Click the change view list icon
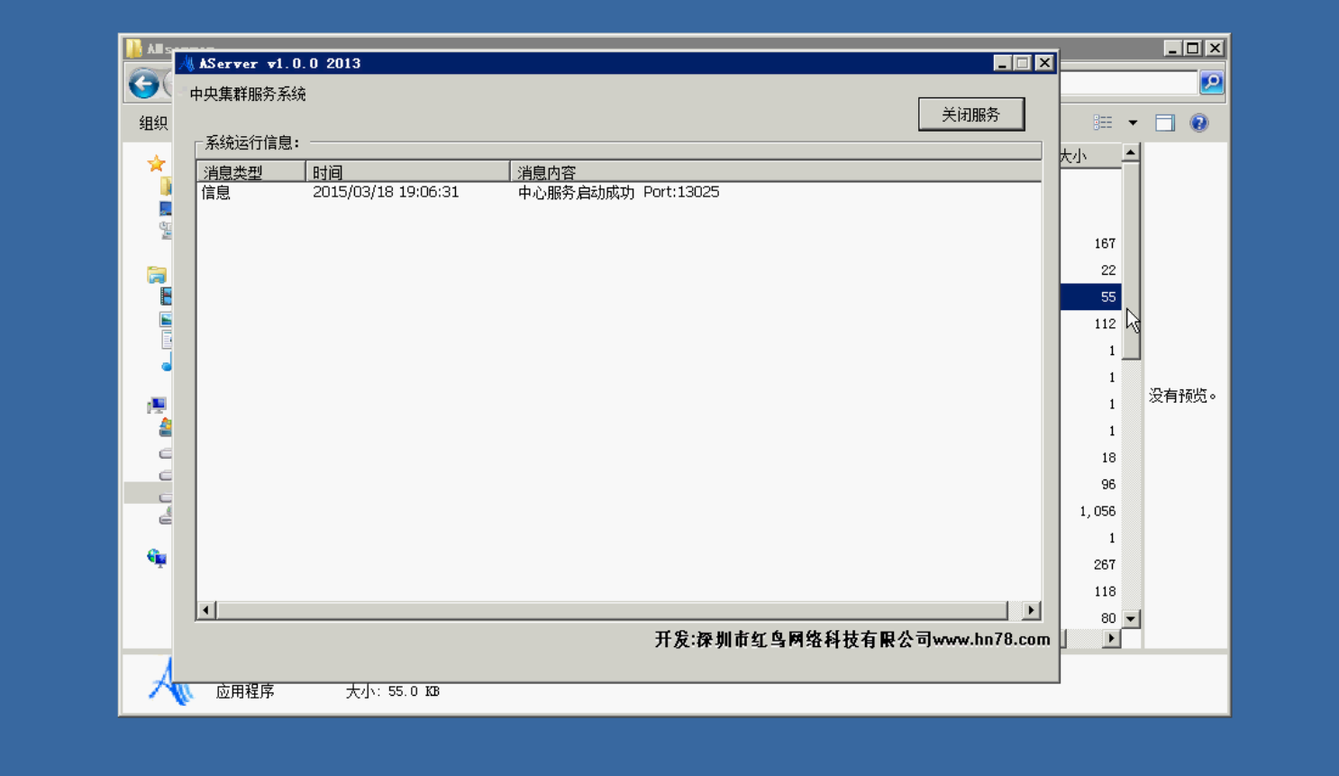 point(1103,123)
